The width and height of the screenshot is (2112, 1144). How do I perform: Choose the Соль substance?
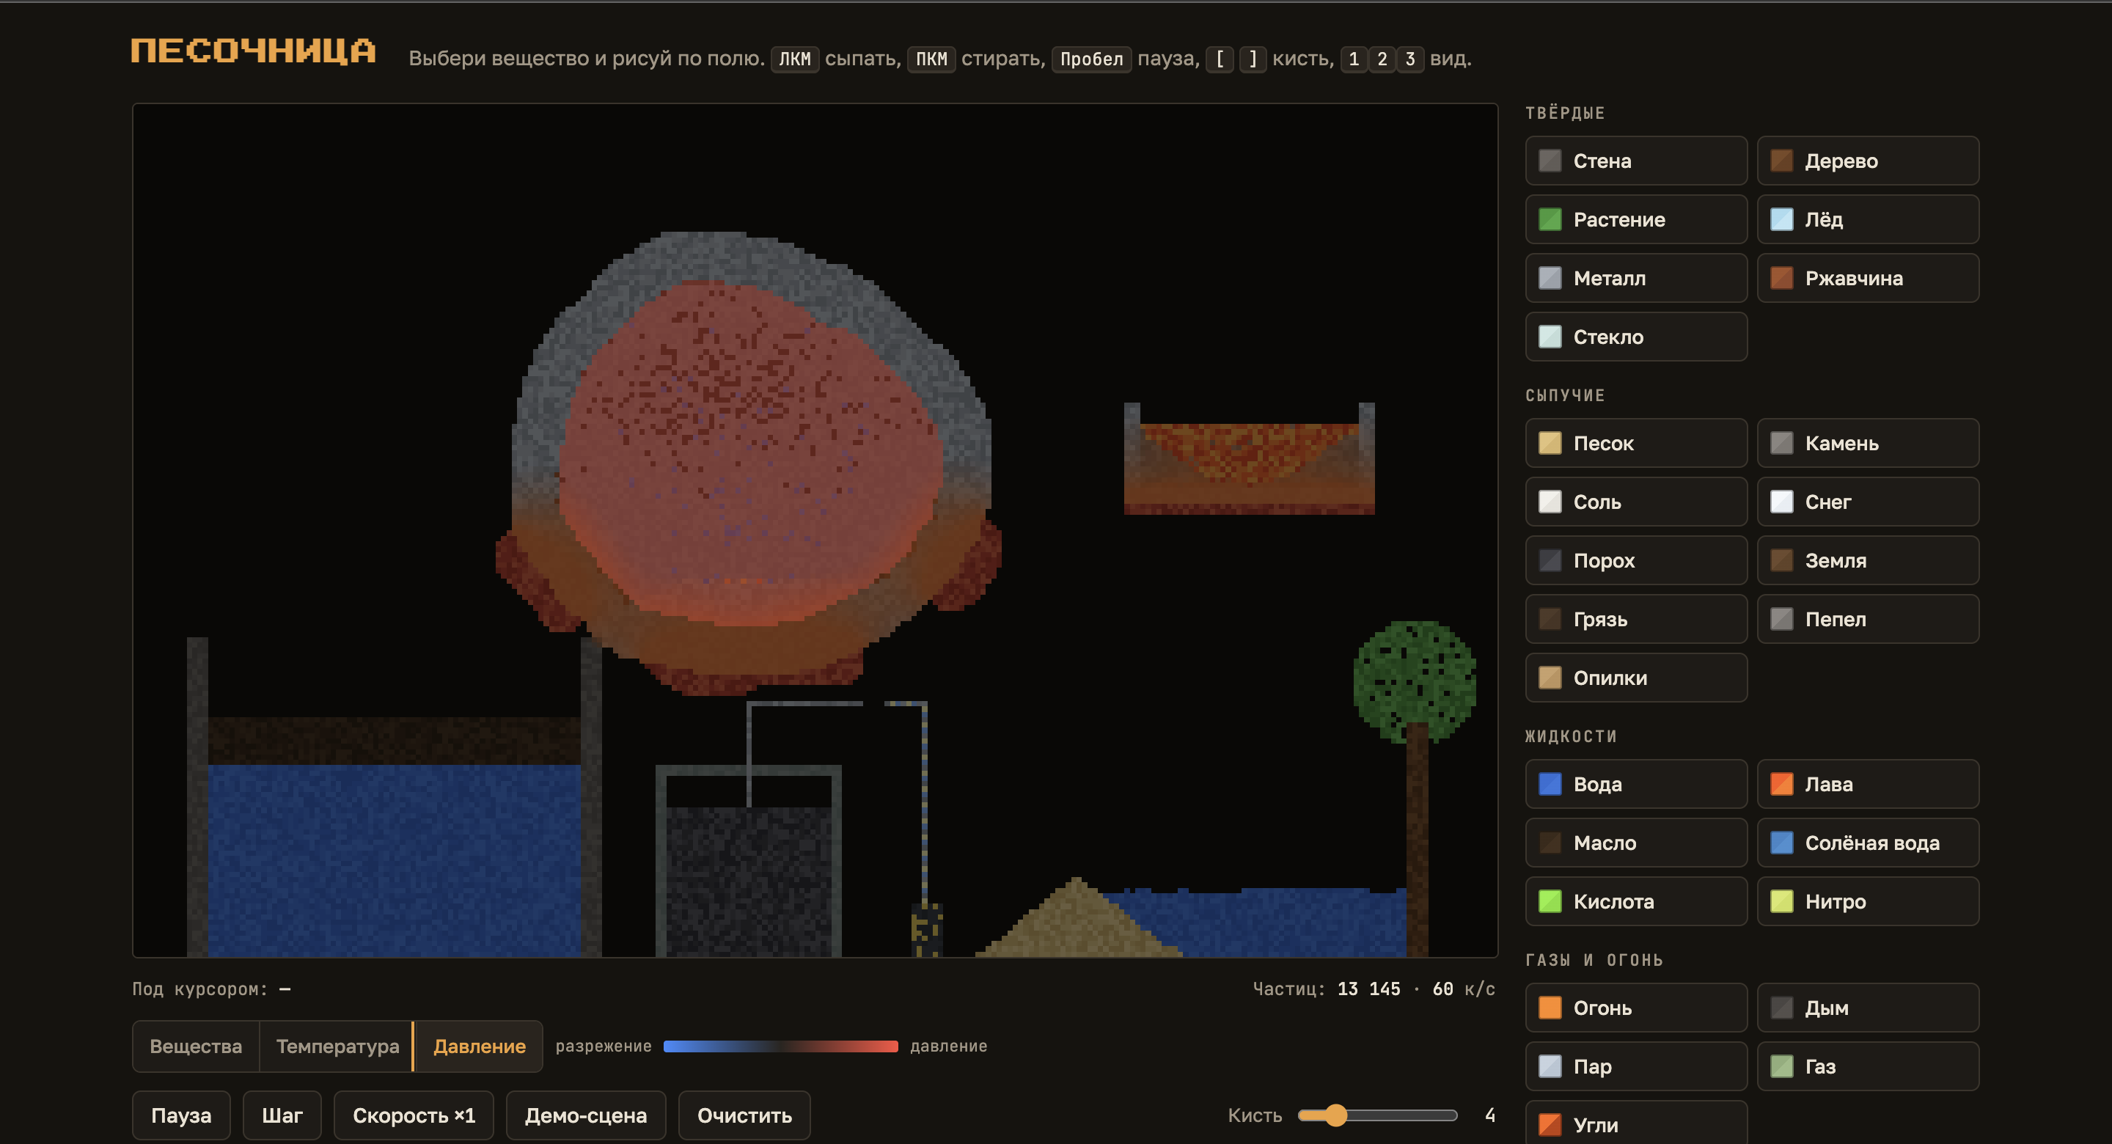[x=1635, y=502]
